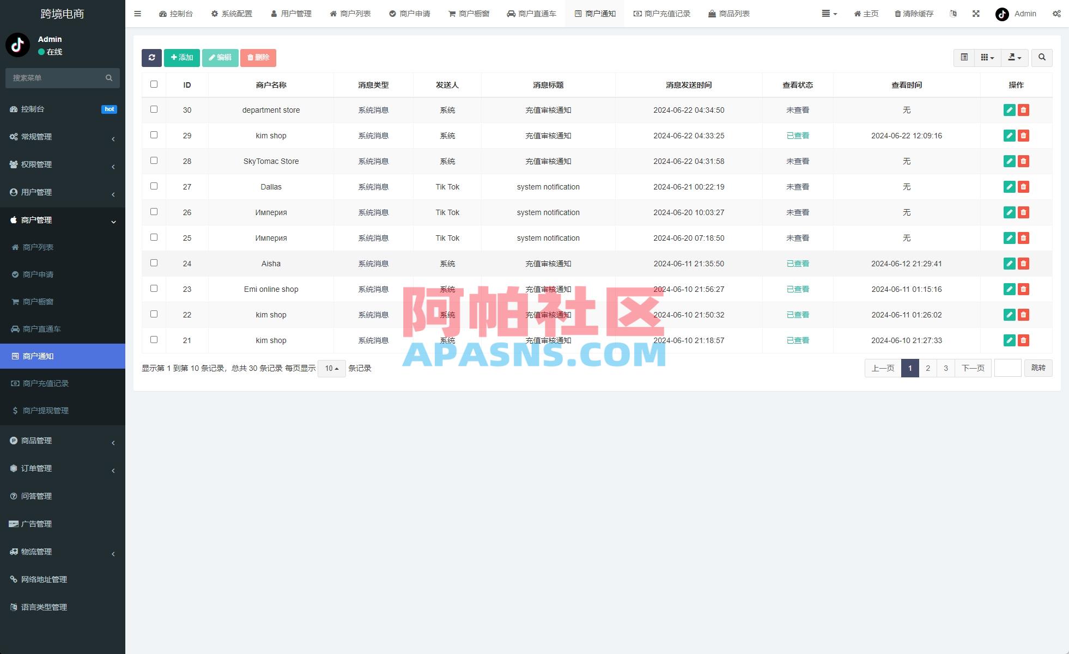Check the row checkbox for ID 29
1069x654 pixels.
click(154, 136)
